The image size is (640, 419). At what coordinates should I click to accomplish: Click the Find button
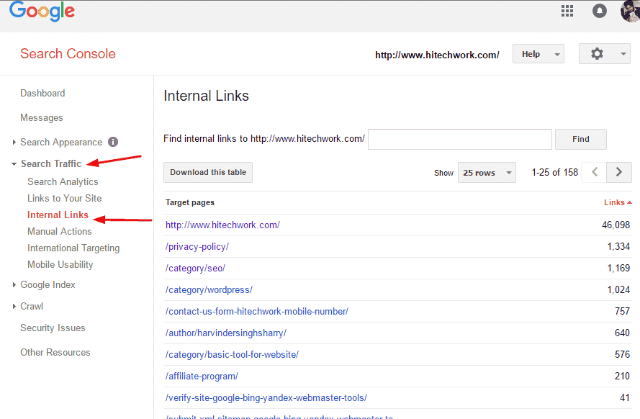tap(580, 139)
